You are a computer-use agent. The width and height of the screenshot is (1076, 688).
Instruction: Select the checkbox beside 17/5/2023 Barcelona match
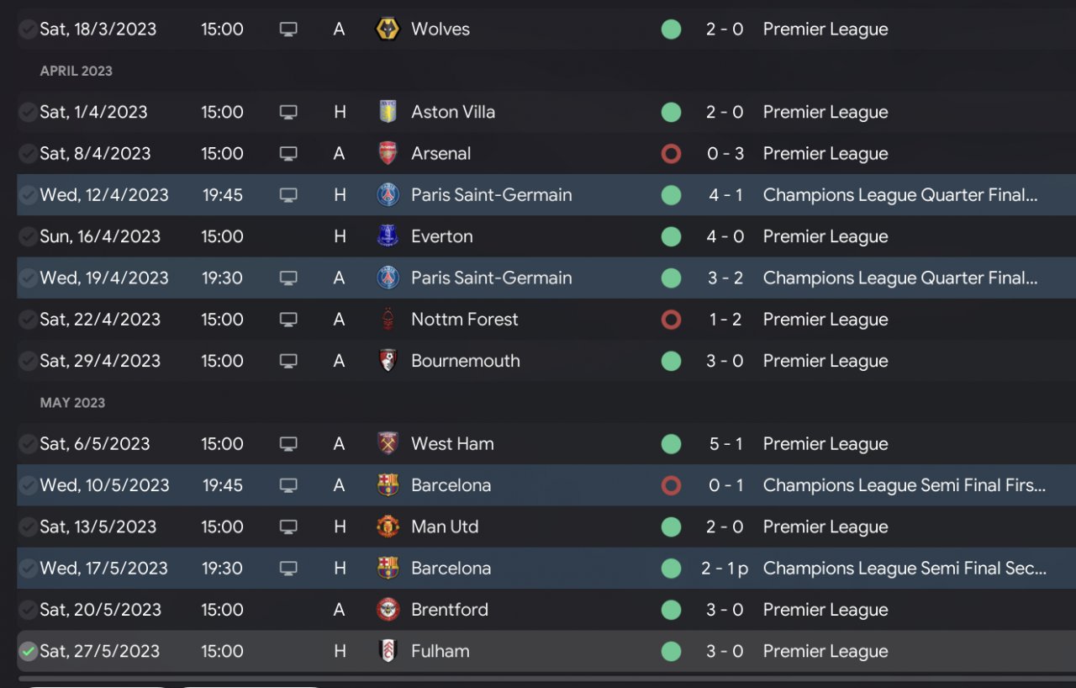click(28, 569)
